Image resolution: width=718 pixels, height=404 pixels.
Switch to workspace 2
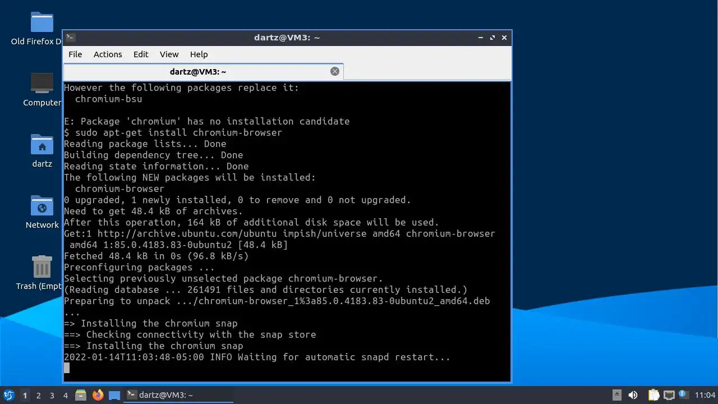click(x=39, y=395)
